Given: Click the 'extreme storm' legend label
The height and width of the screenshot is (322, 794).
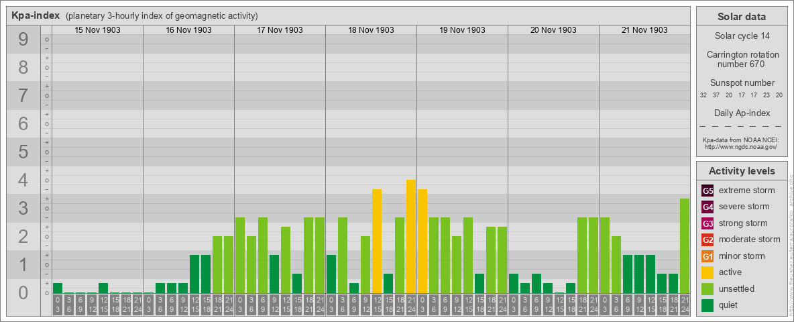Looking at the screenshot, I should point(747,191).
